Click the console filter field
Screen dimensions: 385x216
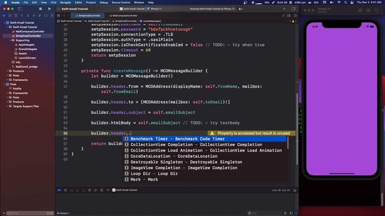tap(265, 214)
